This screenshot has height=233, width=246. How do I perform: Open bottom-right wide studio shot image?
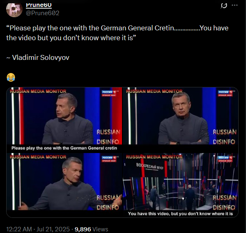click(x=180, y=185)
